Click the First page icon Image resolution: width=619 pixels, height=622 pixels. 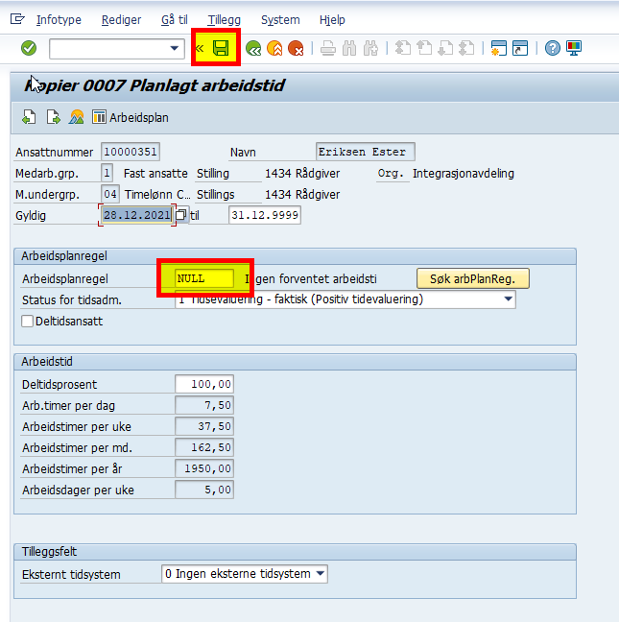(x=403, y=48)
